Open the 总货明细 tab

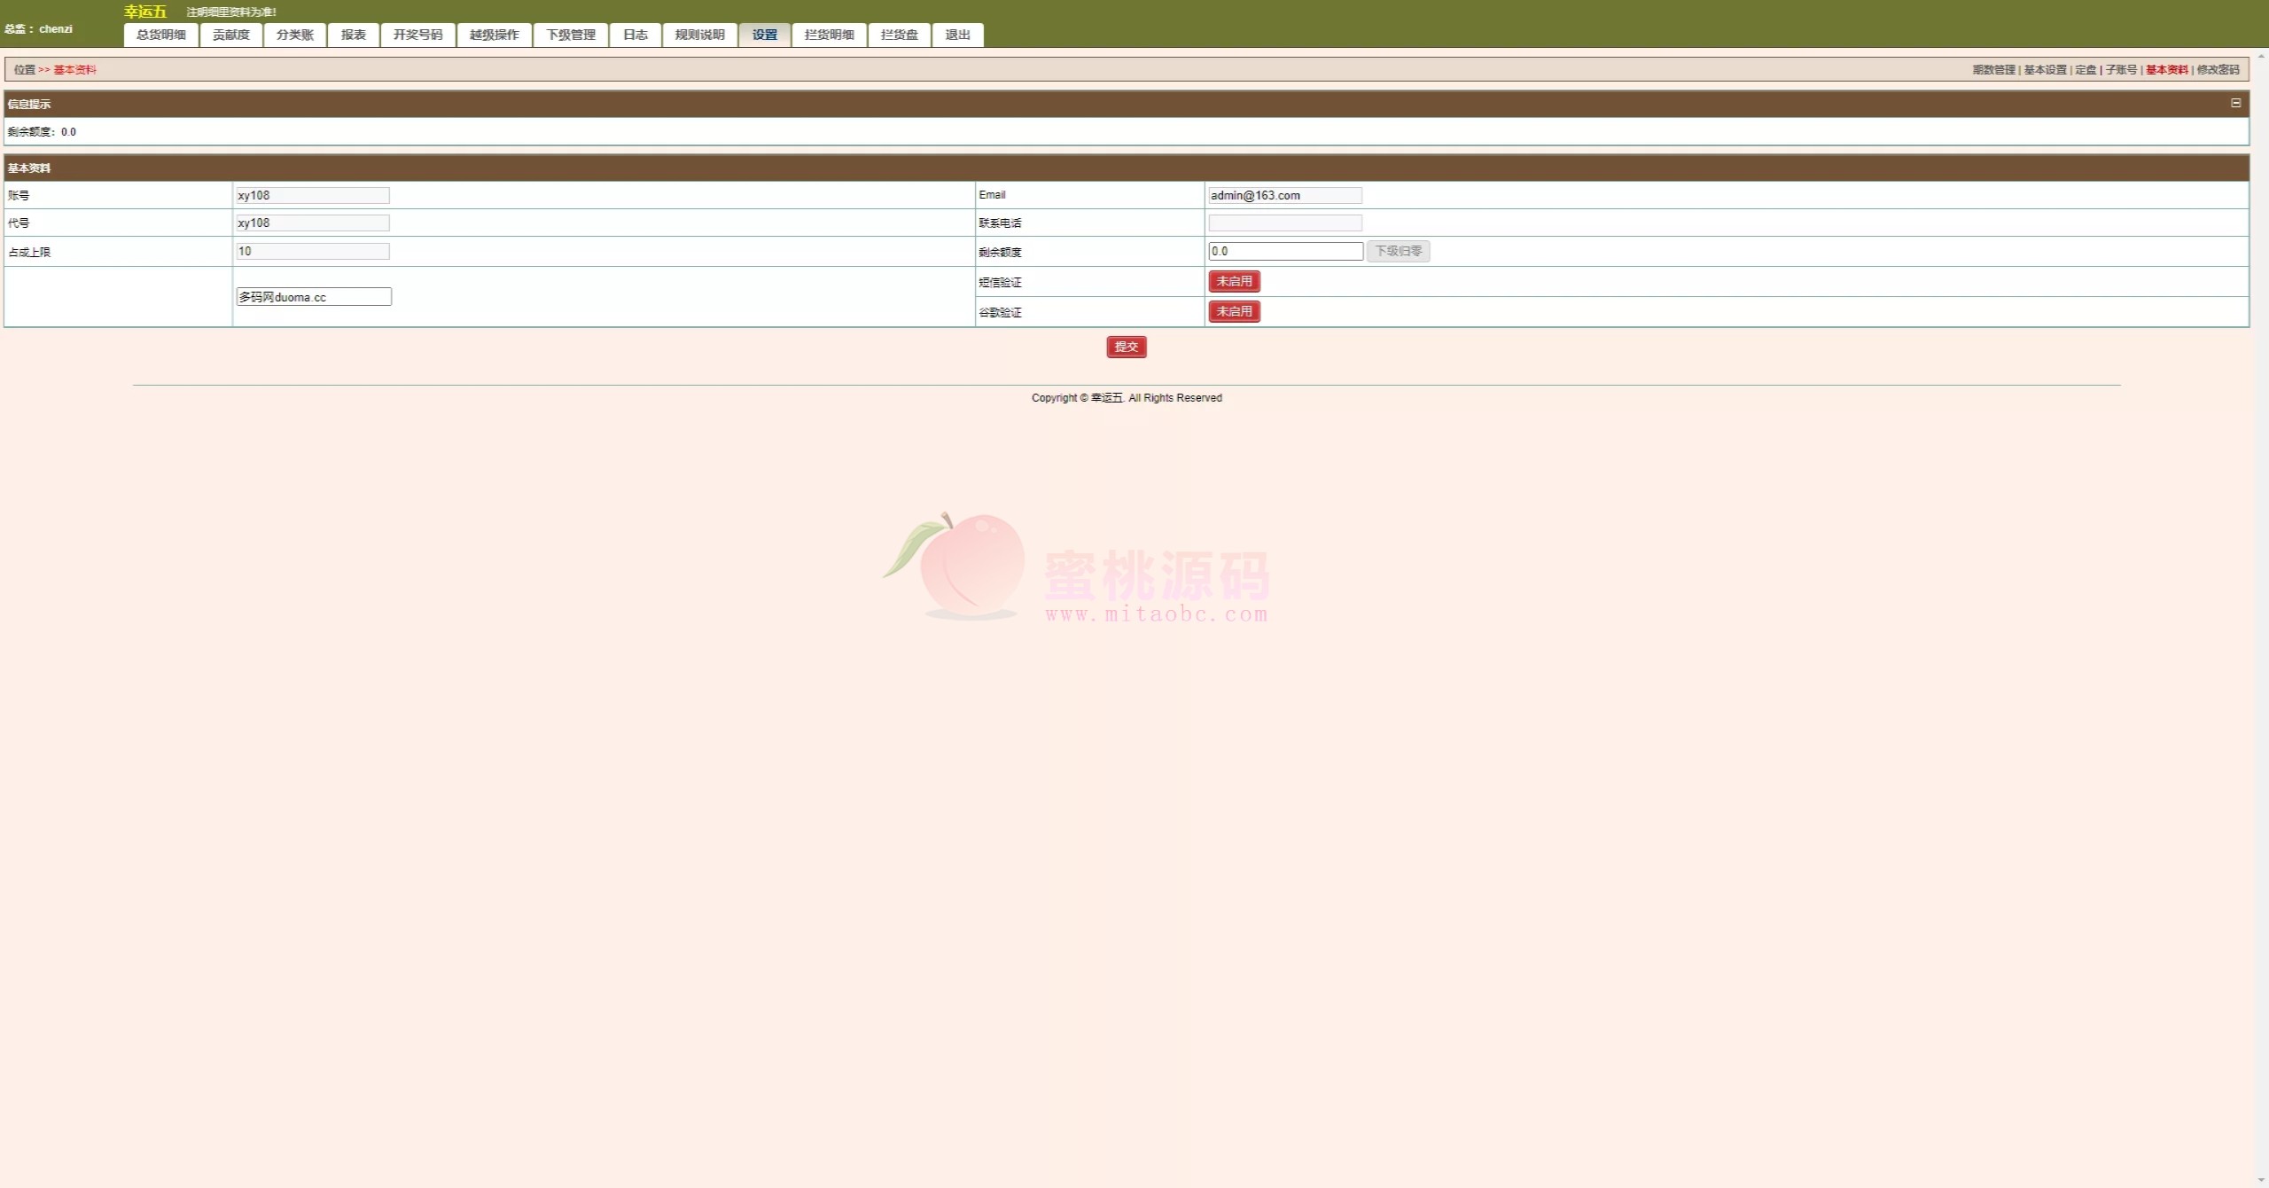[161, 35]
